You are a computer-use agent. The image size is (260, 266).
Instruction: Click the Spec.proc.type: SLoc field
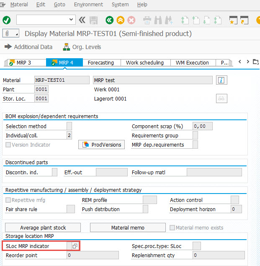[197, 246]
